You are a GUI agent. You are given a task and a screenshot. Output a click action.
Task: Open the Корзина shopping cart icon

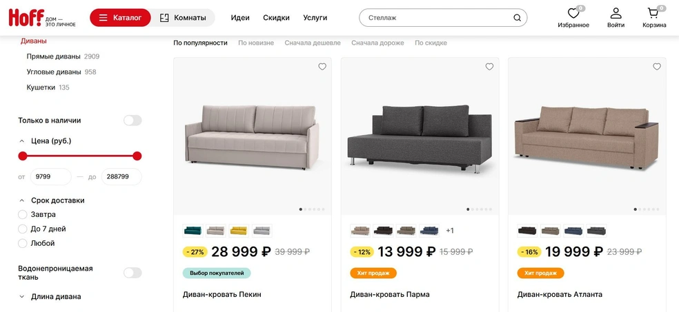(x=653, y=13)
